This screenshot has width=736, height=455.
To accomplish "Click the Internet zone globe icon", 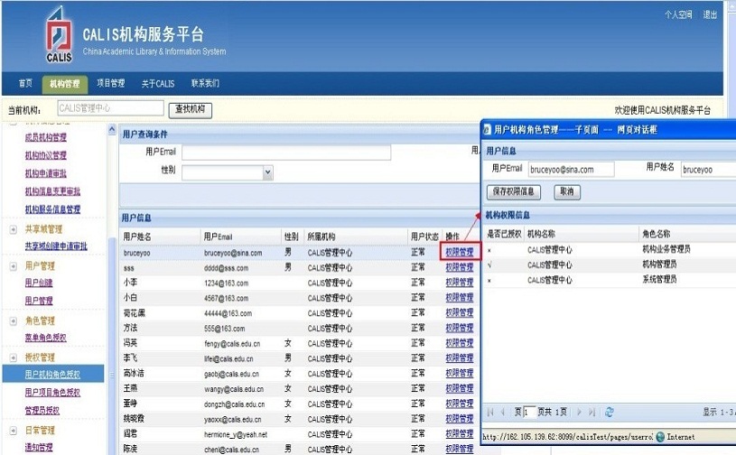I will coord(660,437).
